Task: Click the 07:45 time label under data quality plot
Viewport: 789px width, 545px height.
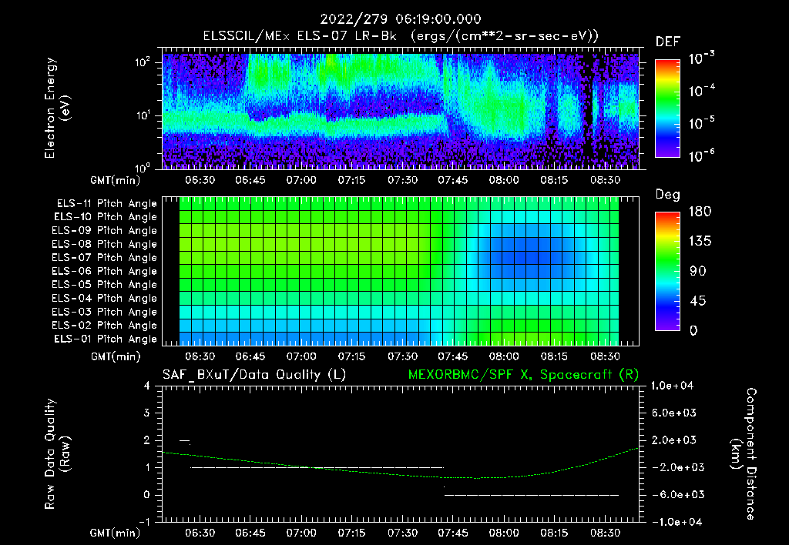Action: (x=453, y=533)
